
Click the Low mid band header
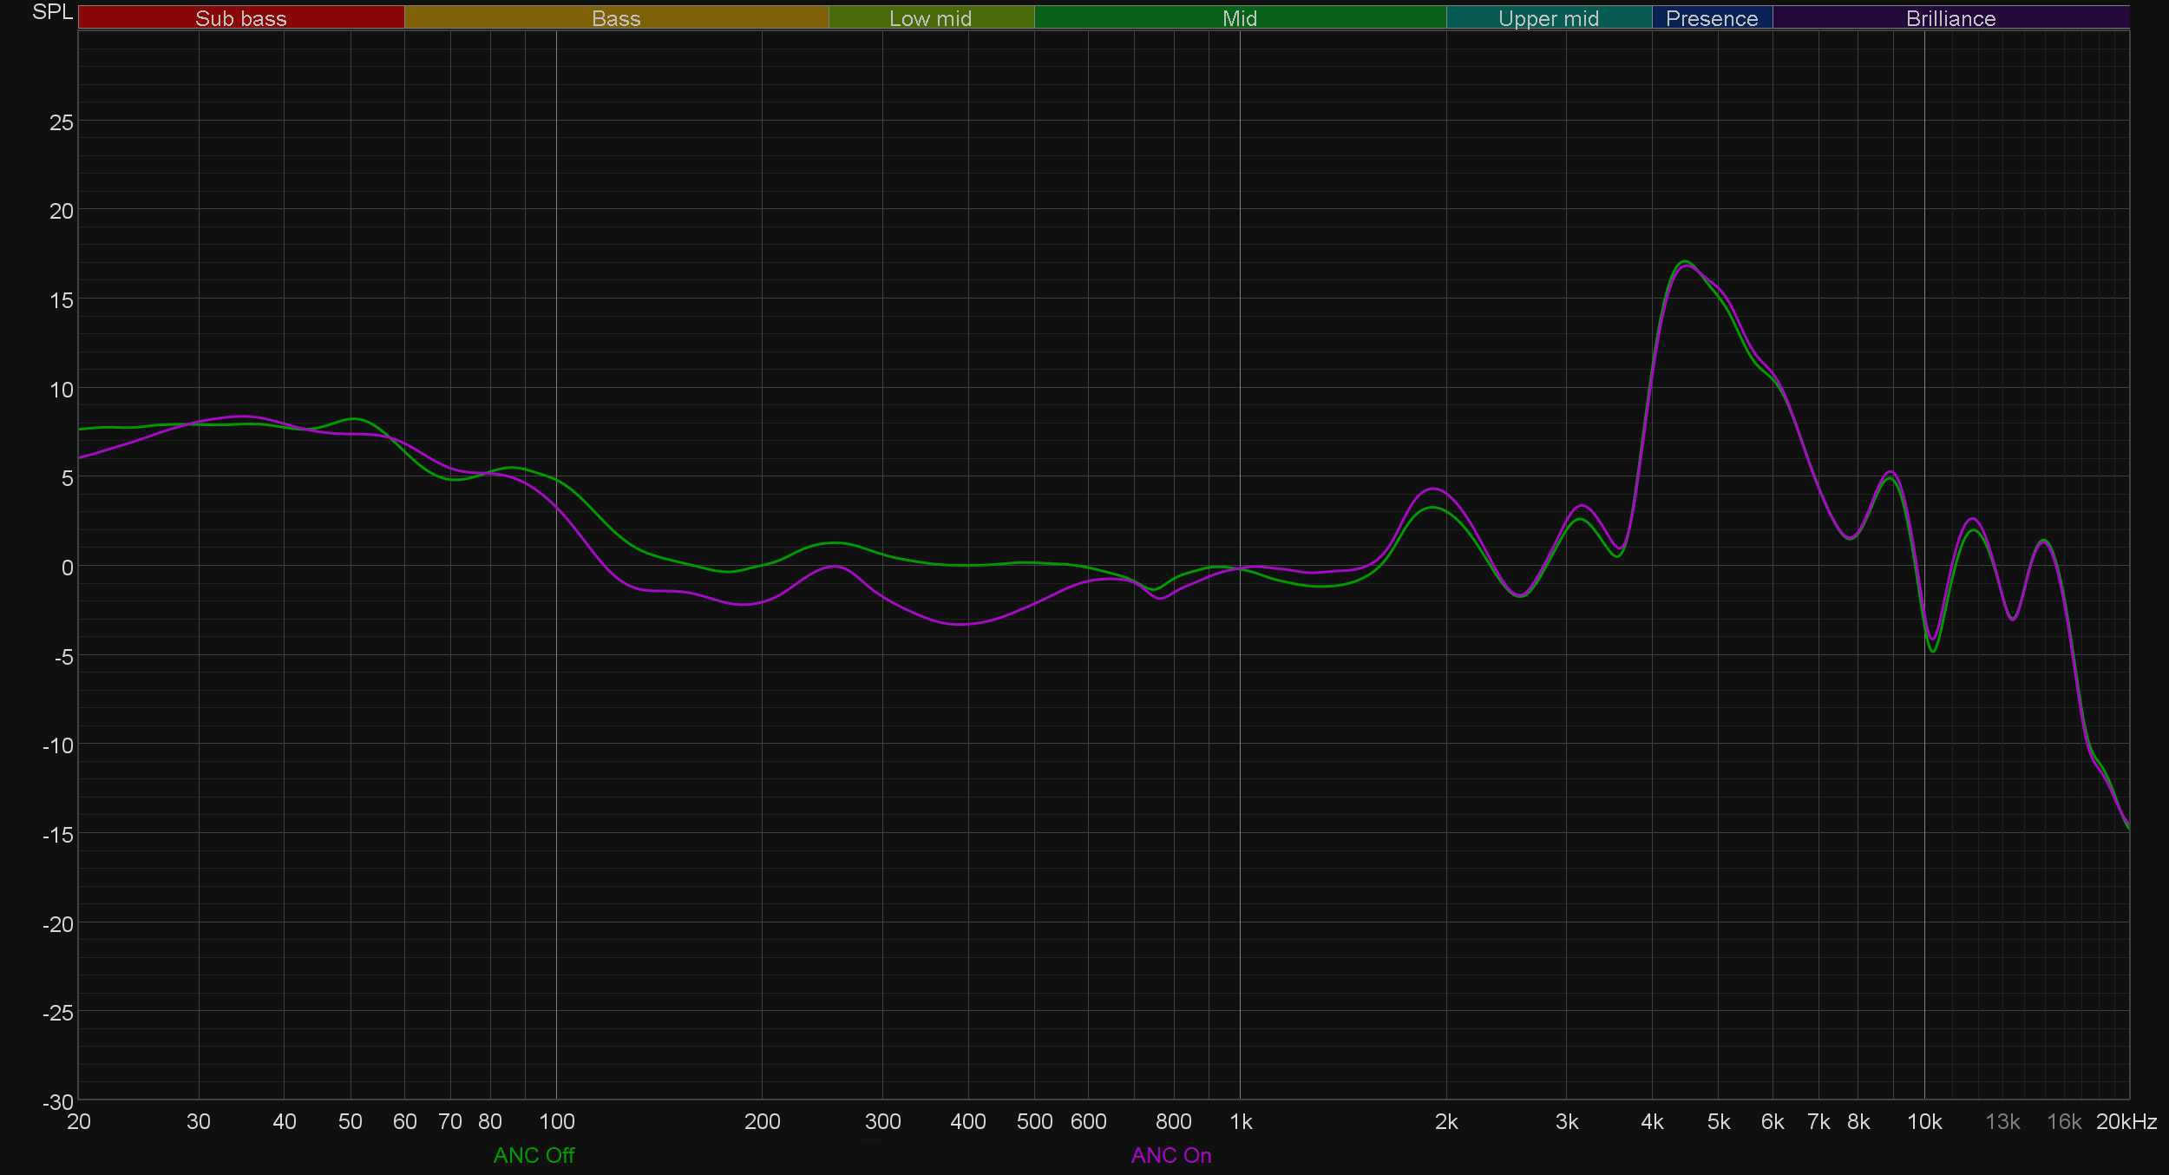[930, 18]
